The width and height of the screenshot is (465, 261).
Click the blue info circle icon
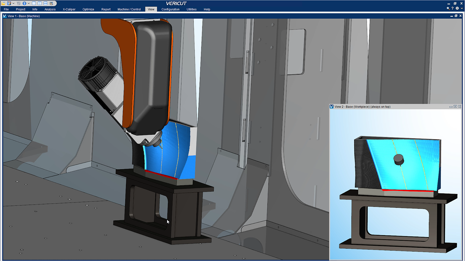point(24,3)
